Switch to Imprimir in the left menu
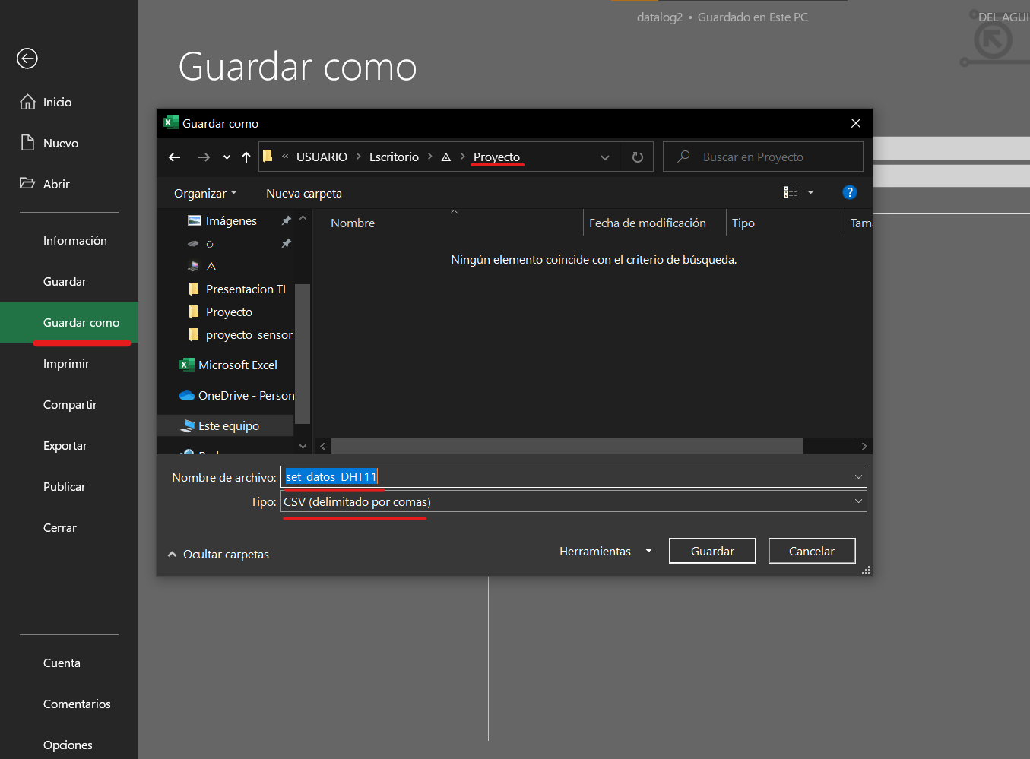The width and height of the screenshot is (1030, 759). tap(66, 363)
